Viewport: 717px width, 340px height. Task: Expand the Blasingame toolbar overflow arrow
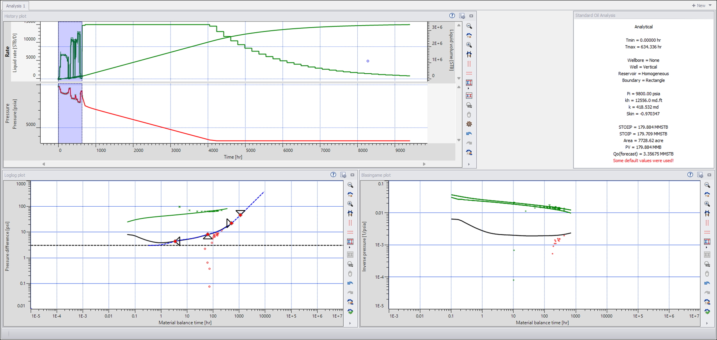pos(706,323)
